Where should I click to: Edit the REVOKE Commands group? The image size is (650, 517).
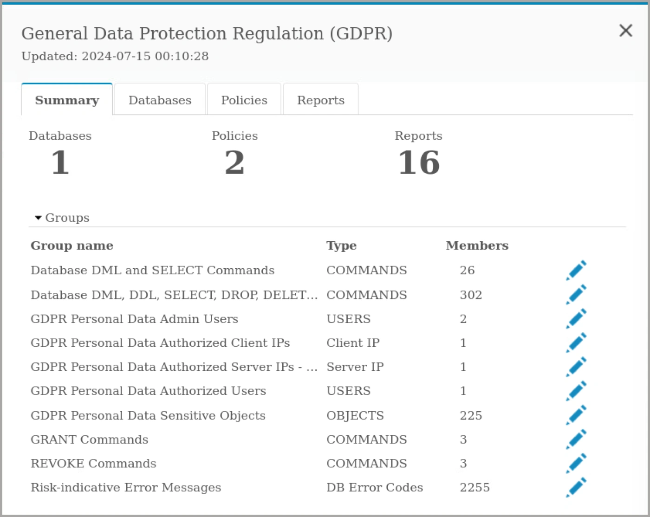tap(576, 464)
